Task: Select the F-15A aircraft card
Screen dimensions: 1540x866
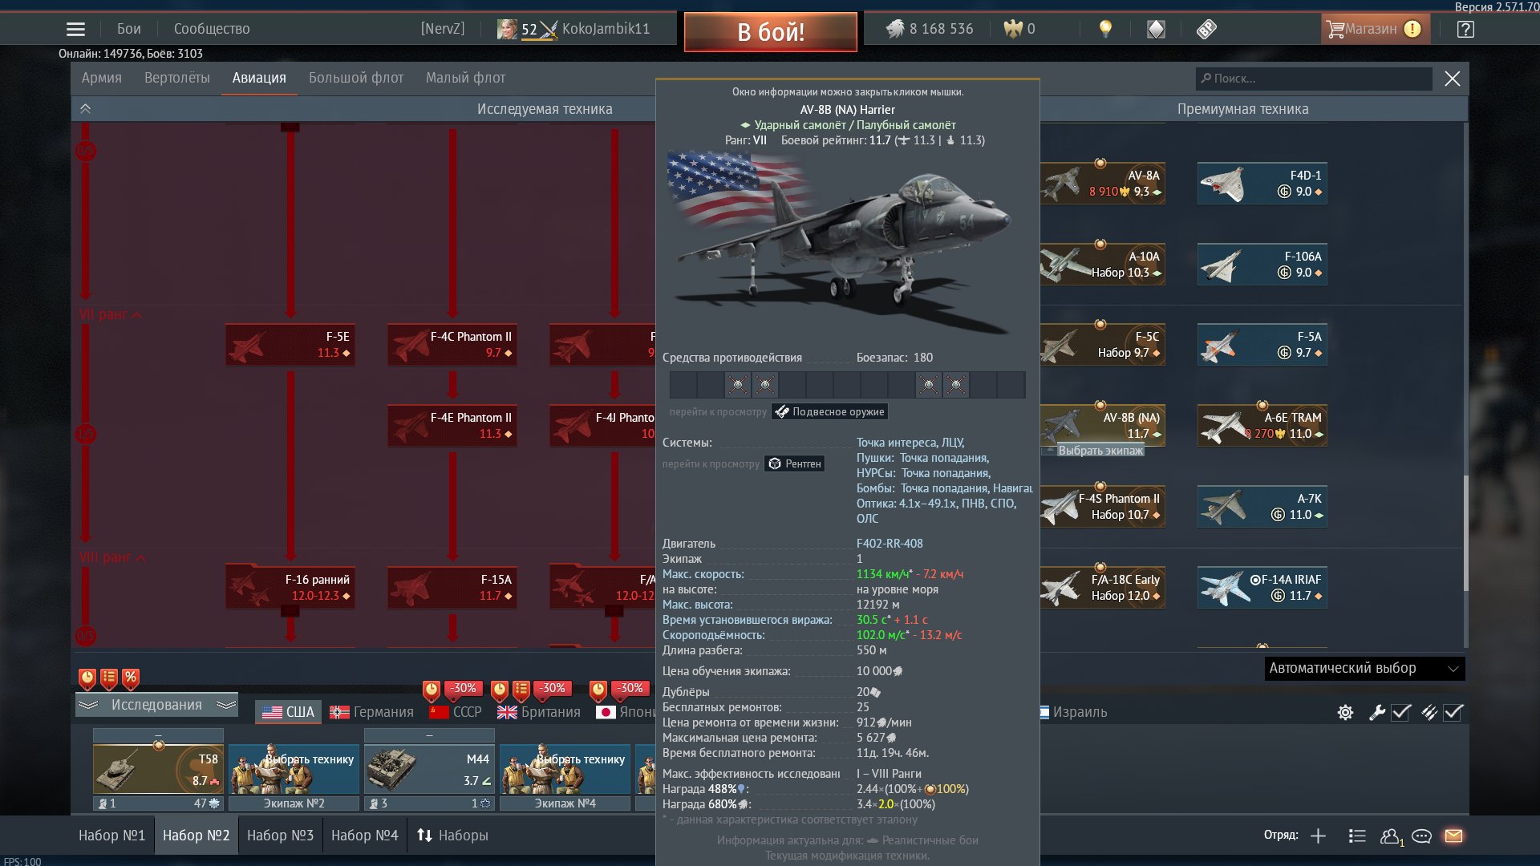Action: click(x=452, y=588)
